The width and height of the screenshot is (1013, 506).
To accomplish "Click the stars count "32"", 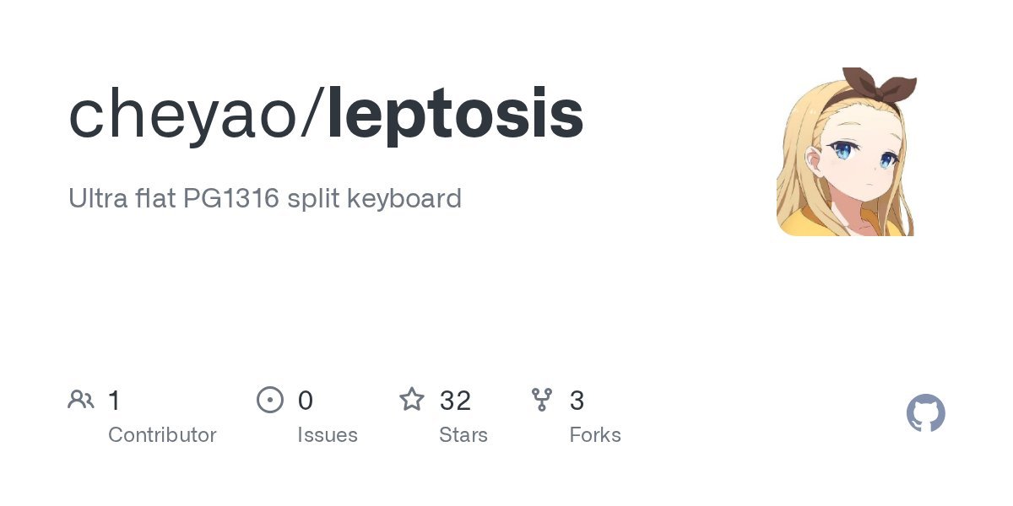I will [x=455, y=401].
